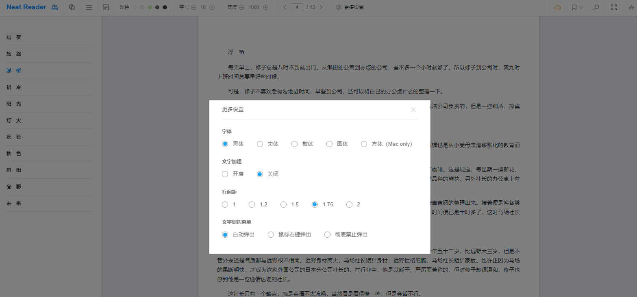Image resolution: width=637 pixels, height=297 pixels.
Task: Select 关闭 for bold text
Action: [x=260, y=174]
